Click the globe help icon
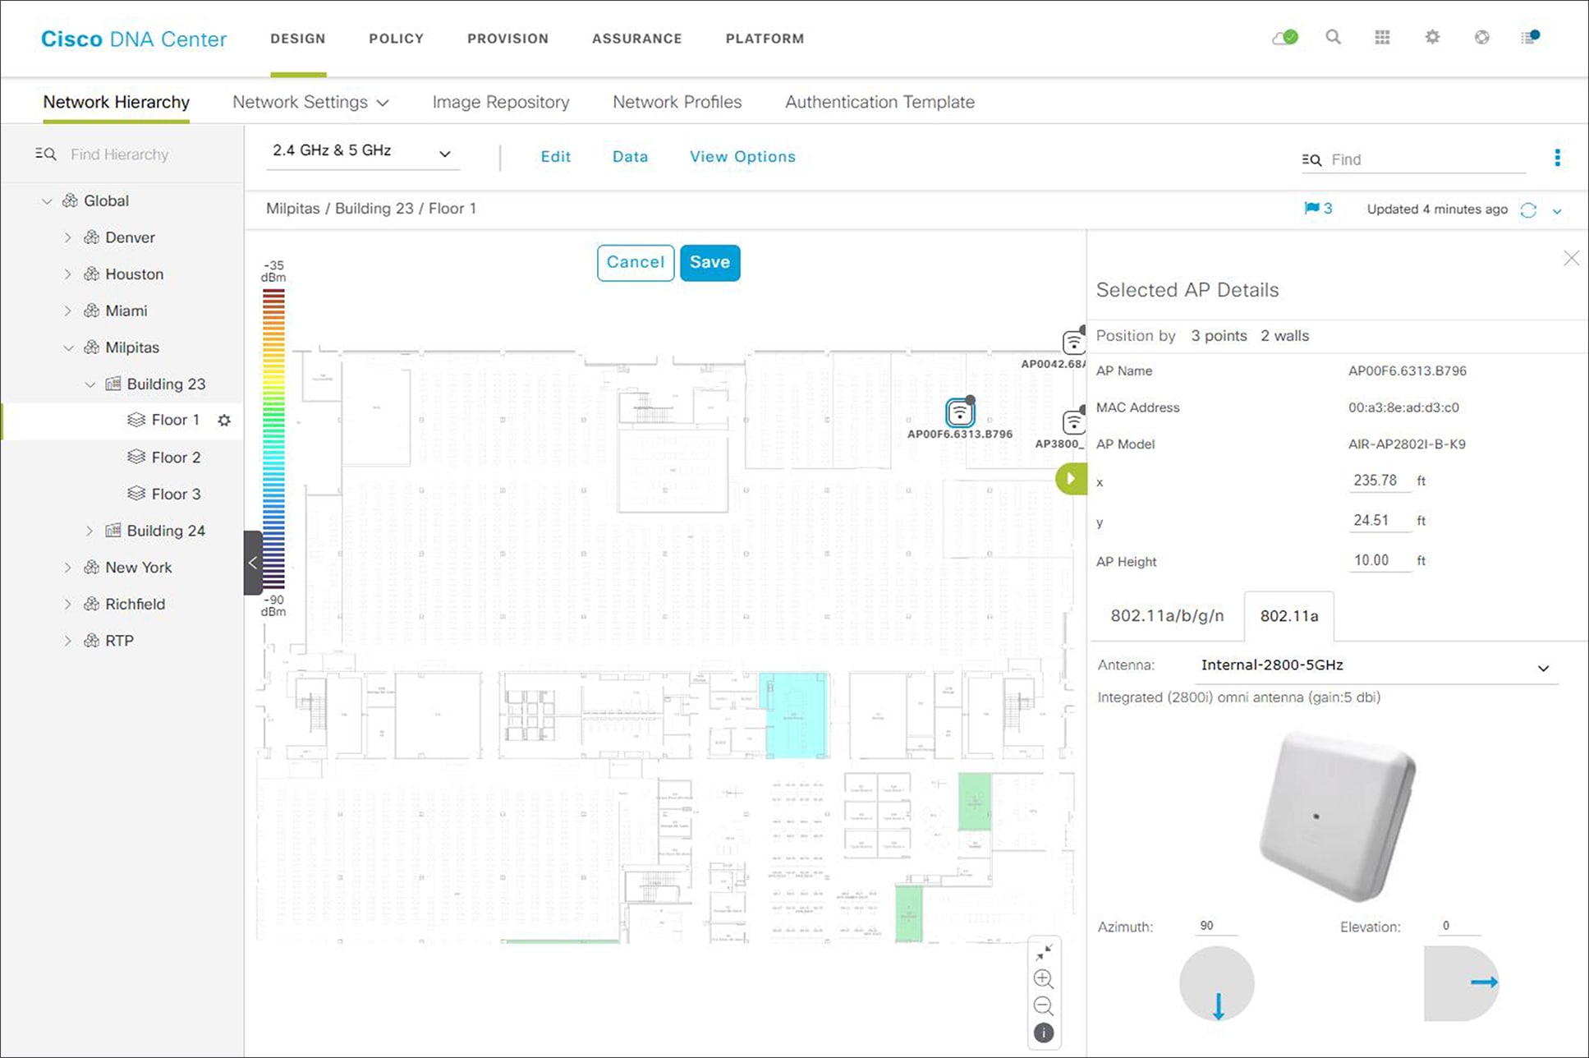This screenshot has width=1589, height=1058. pos(1481,37)
